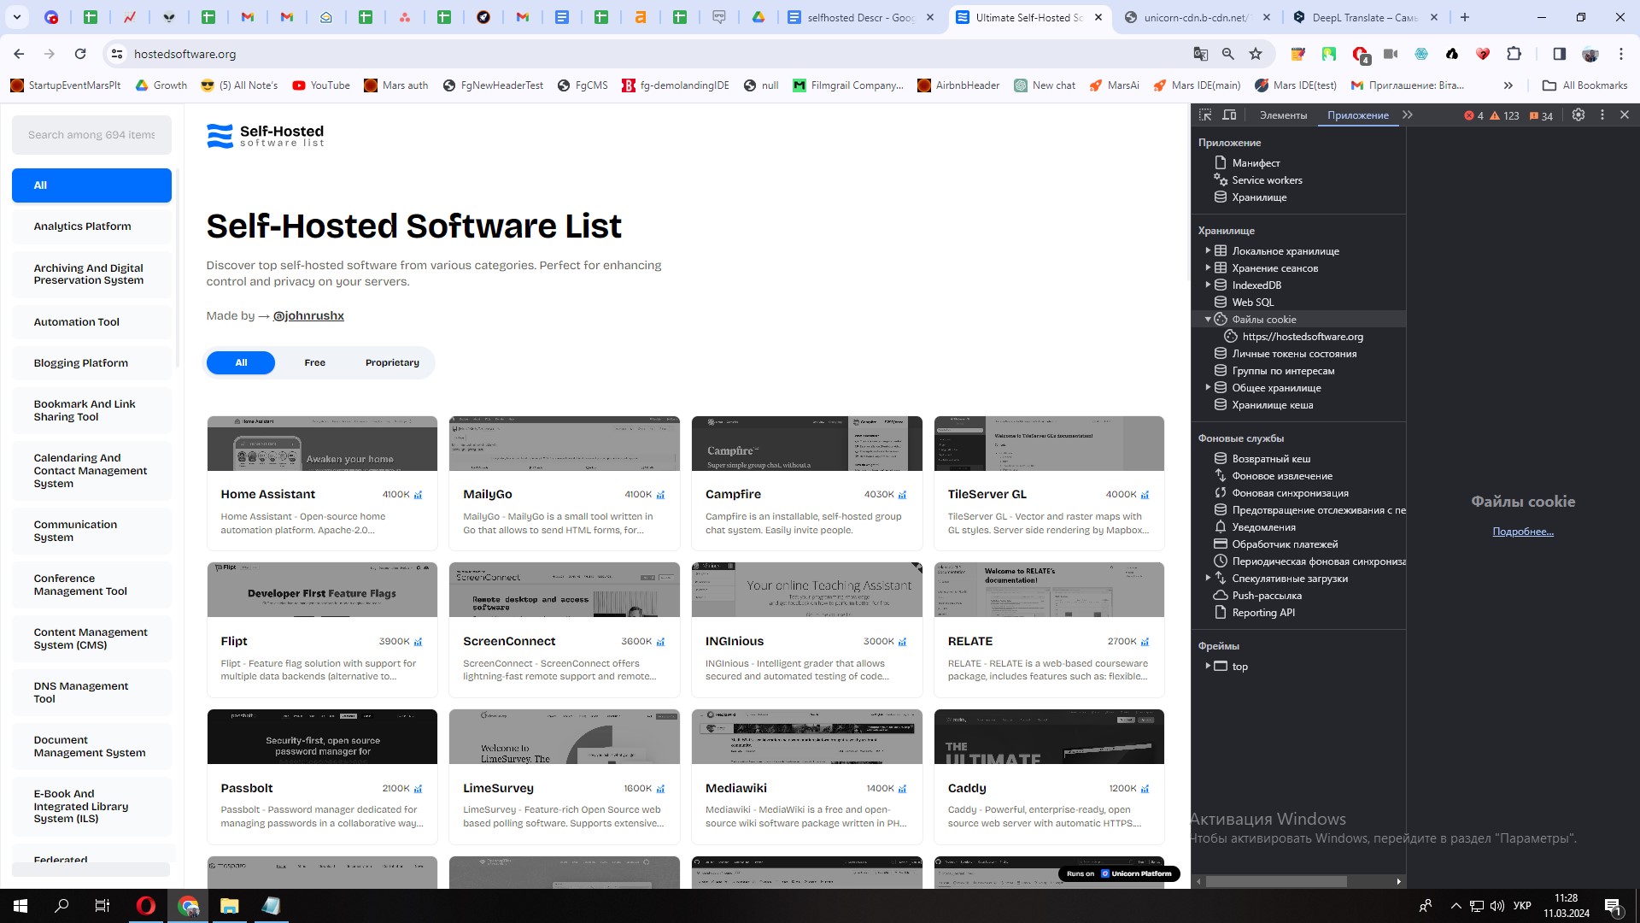Open the browser extensions puzzle icon
The width and height of the screenshot is (1640, 923).
[x=1514, y=54]
